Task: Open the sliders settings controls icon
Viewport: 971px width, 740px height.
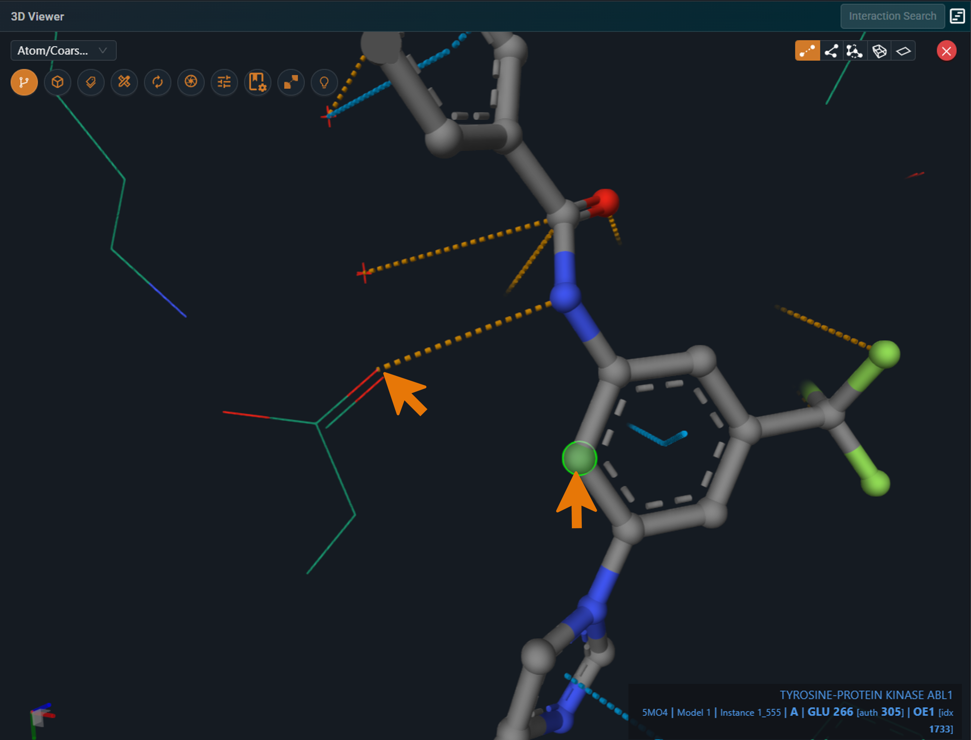Action: [224, 82]
